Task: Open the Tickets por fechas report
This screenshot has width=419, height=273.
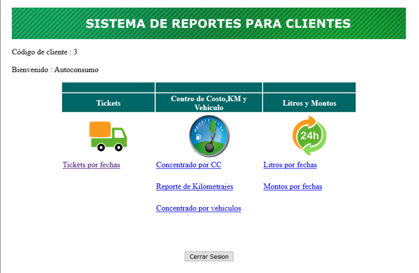Action: 91,165
